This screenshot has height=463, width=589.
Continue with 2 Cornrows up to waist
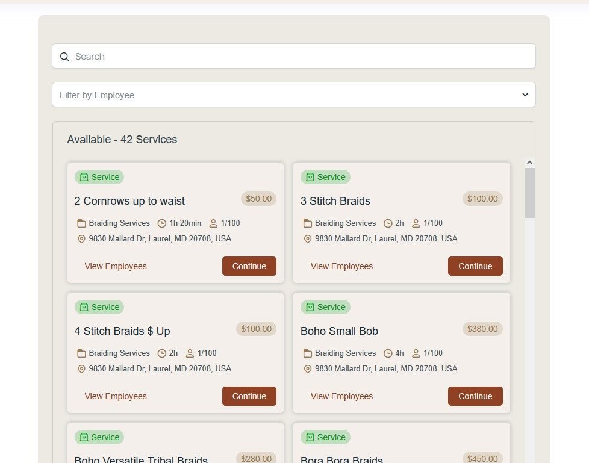point(249,266)
